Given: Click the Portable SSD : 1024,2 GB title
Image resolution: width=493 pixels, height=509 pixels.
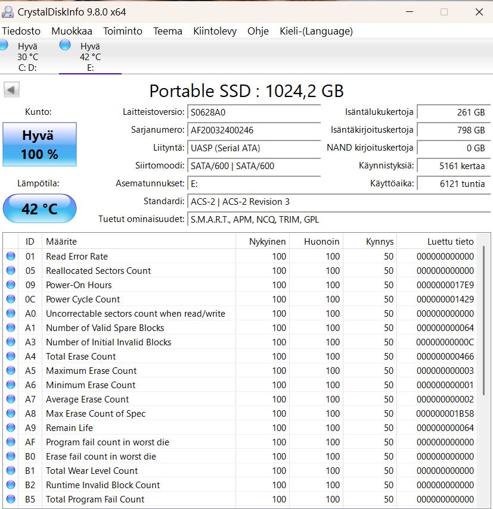Looking at the screenshot, I should [246, 91].
